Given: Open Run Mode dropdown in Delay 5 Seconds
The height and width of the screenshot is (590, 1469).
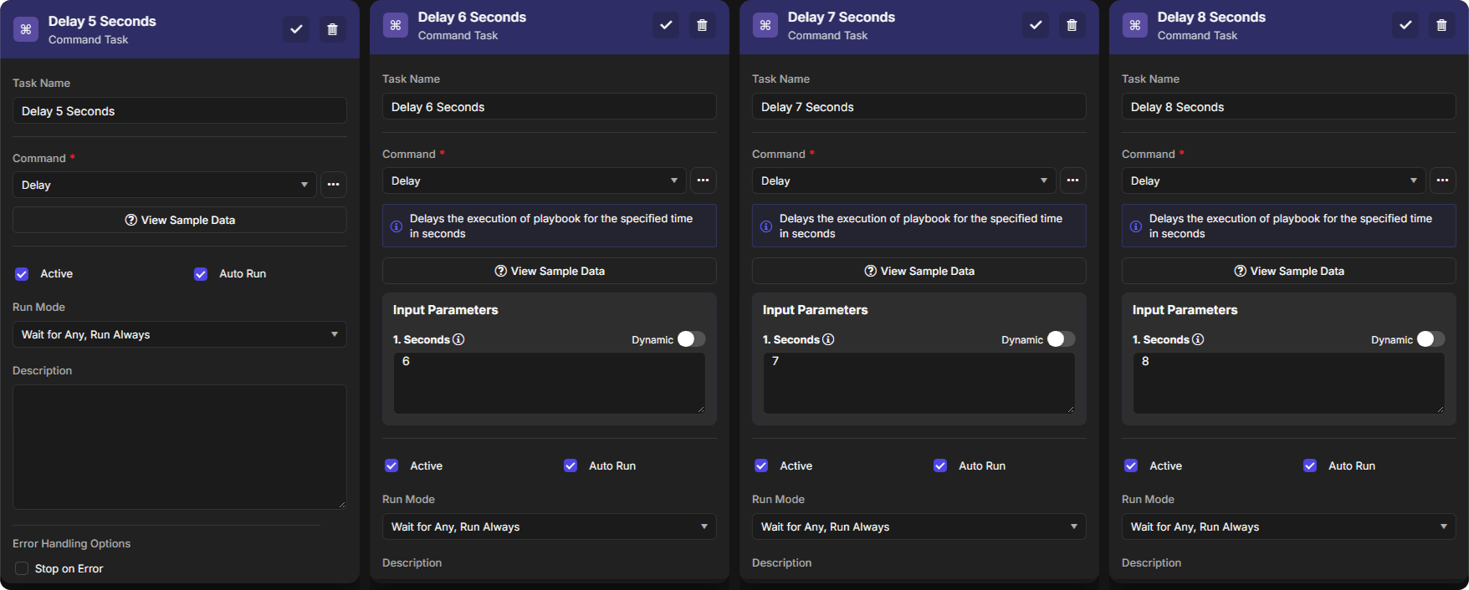Looking at the screenshot, I should 180,334.
